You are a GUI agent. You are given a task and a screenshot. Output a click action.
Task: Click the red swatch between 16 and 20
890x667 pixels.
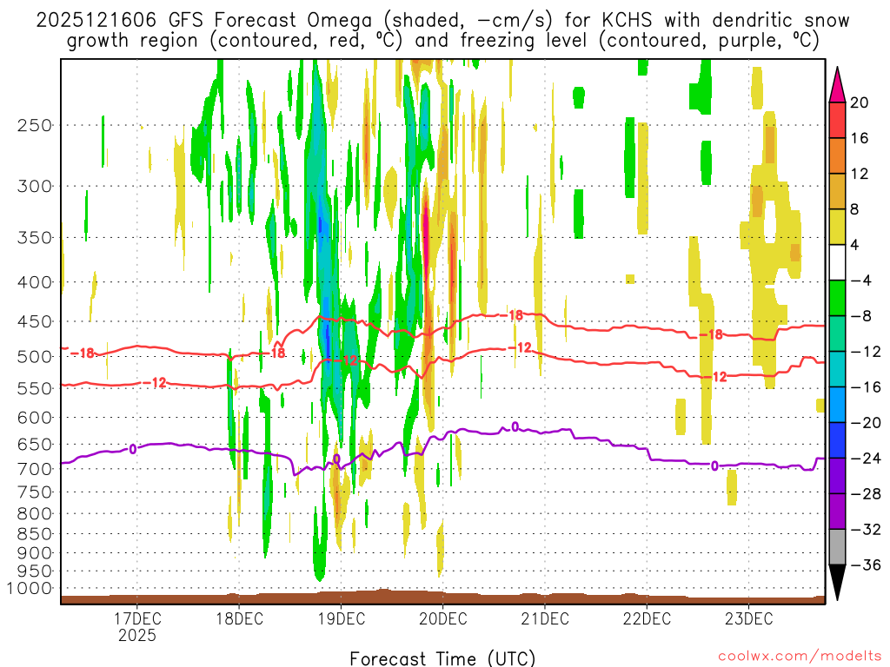(x=837, y=120)
